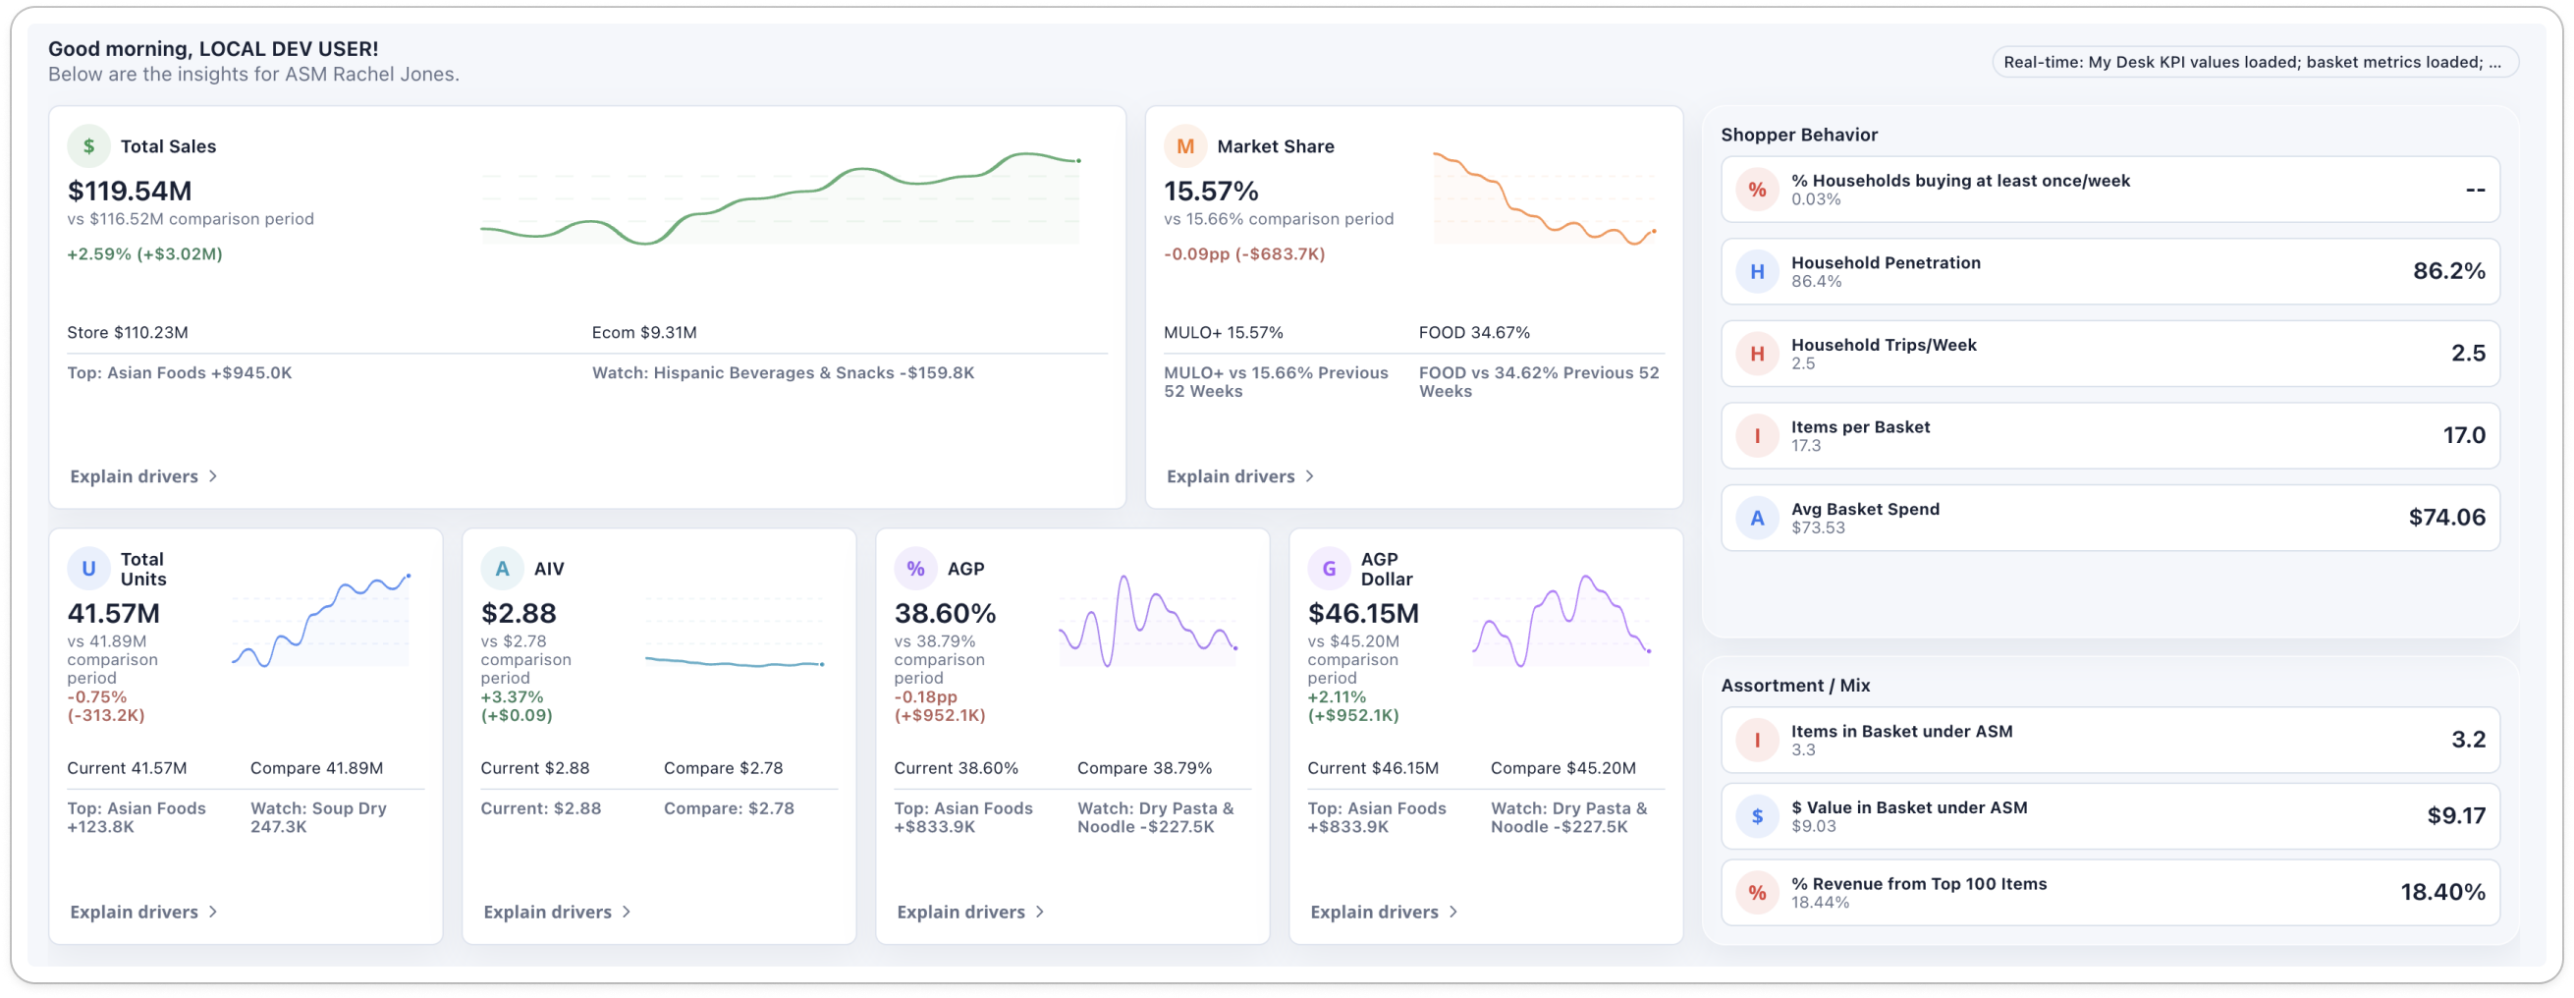Click the AIV sparkline chart

pyautogui.click(x=735, y=632)
